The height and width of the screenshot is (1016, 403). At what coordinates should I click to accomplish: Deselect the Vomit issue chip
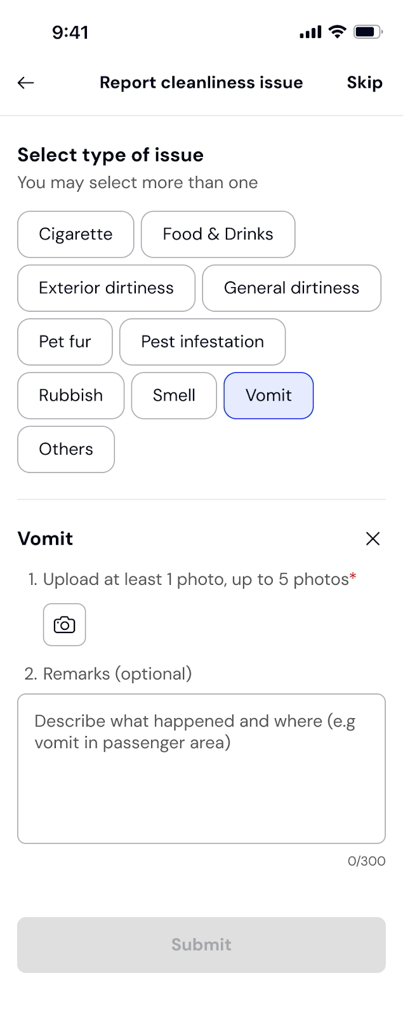(268, 396)
